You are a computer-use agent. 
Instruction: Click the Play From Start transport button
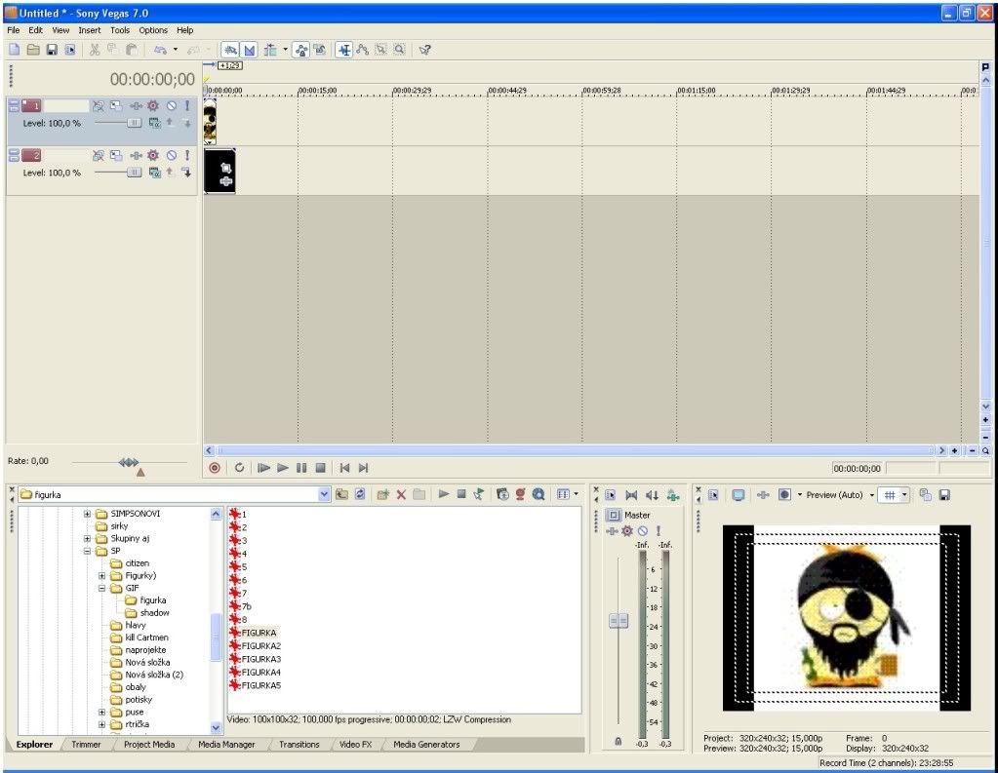click(263, 468)
